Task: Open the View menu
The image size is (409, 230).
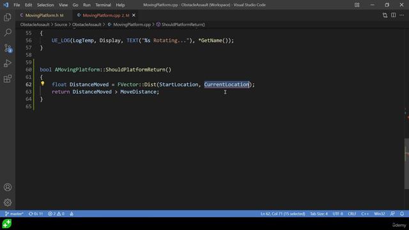Action: [x=63, y=5]
